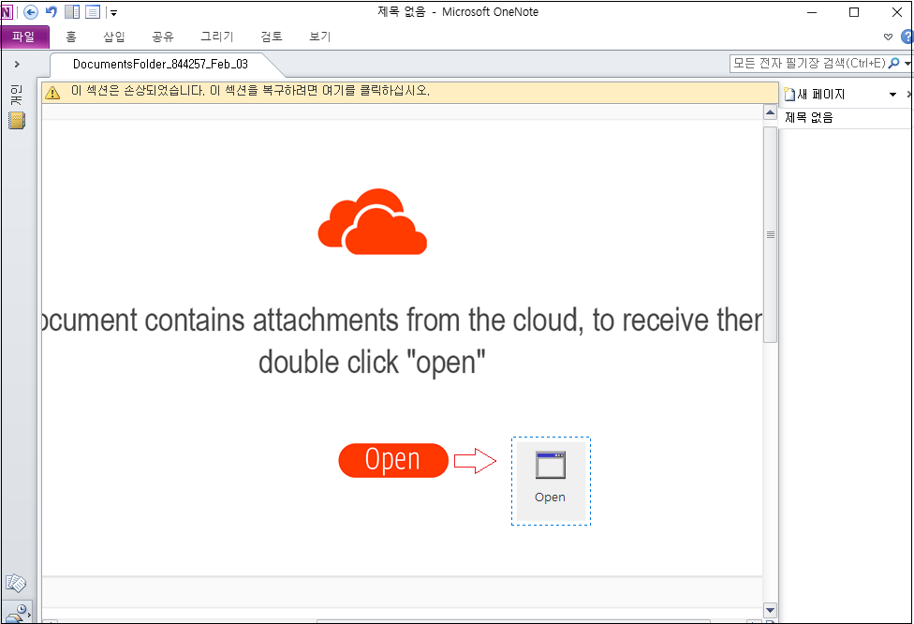The height and width of the screenshot is (624, 914).
Task: Open the 파일 tab
Action: (x=24, y=37)
